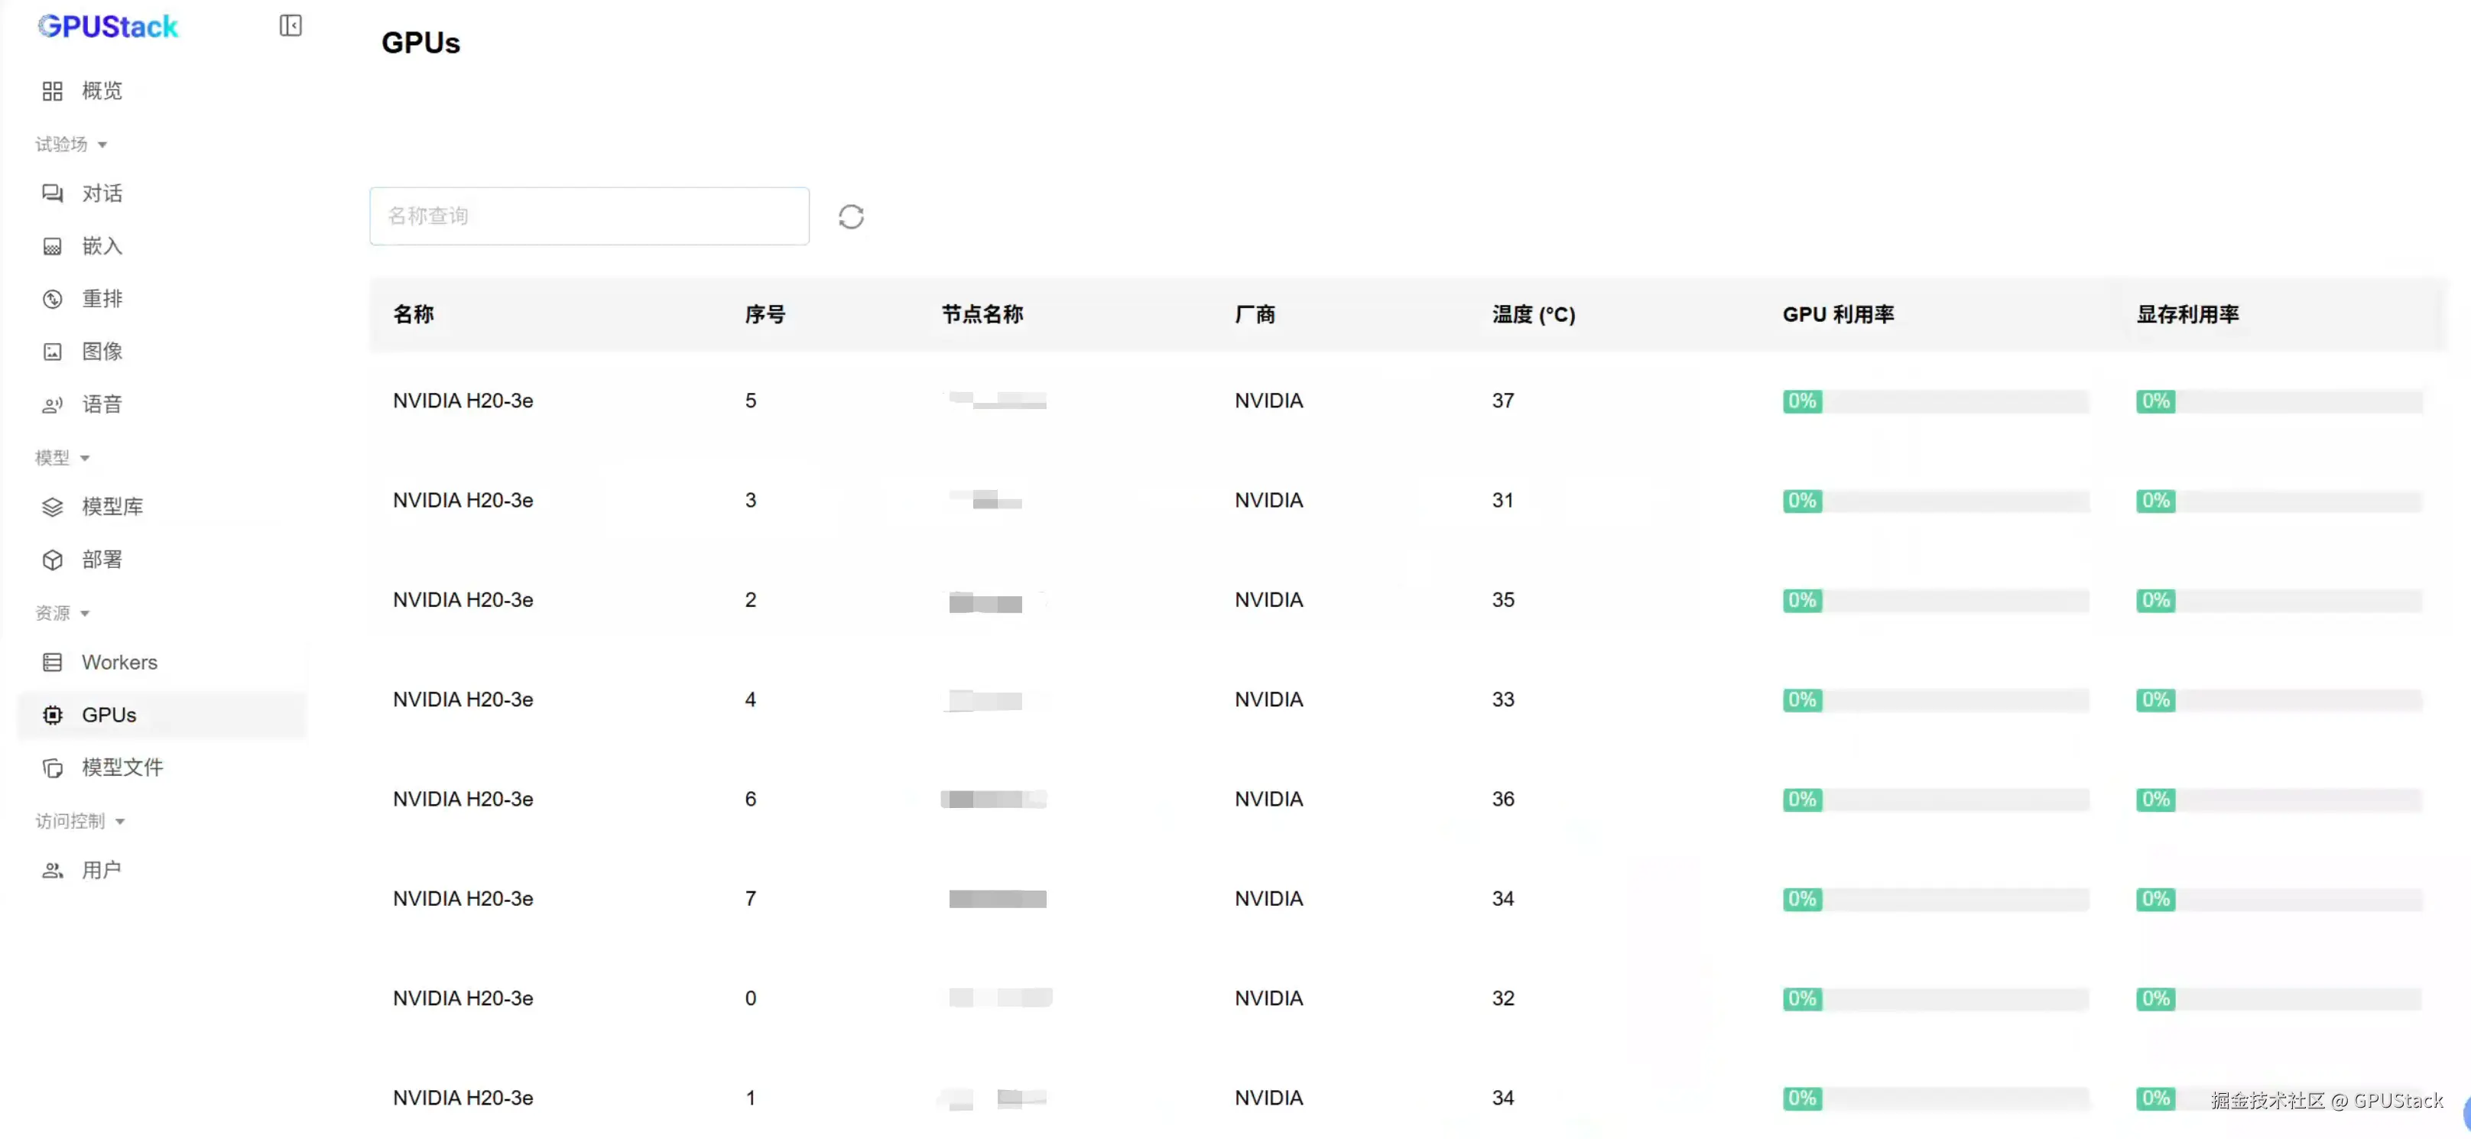Click the GPUs chip icon
Screen dimensions: 2471x1139
tap(53, 716)
